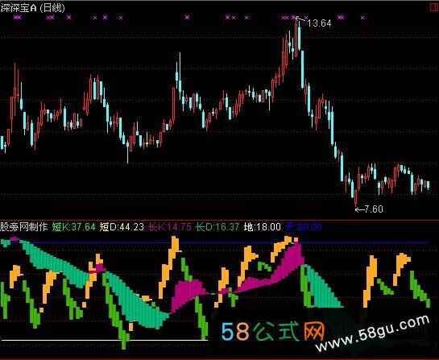Click the 深深宝A (日线) chart title
The height and width of the screenshot is (360, 439).
32,8
